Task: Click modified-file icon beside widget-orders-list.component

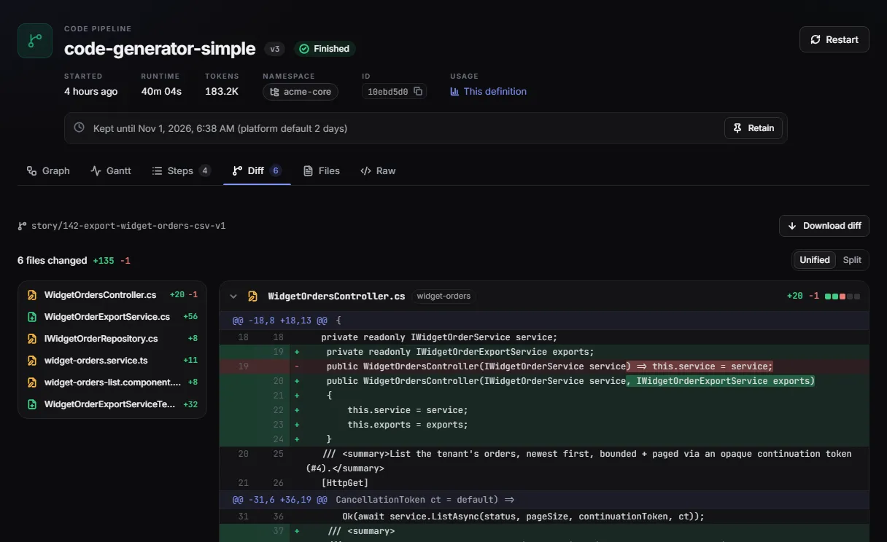Action: click(x=32, y=382)
